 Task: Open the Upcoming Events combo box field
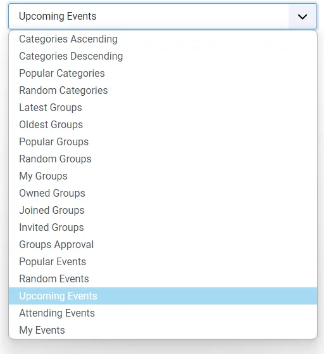(163, 16)
